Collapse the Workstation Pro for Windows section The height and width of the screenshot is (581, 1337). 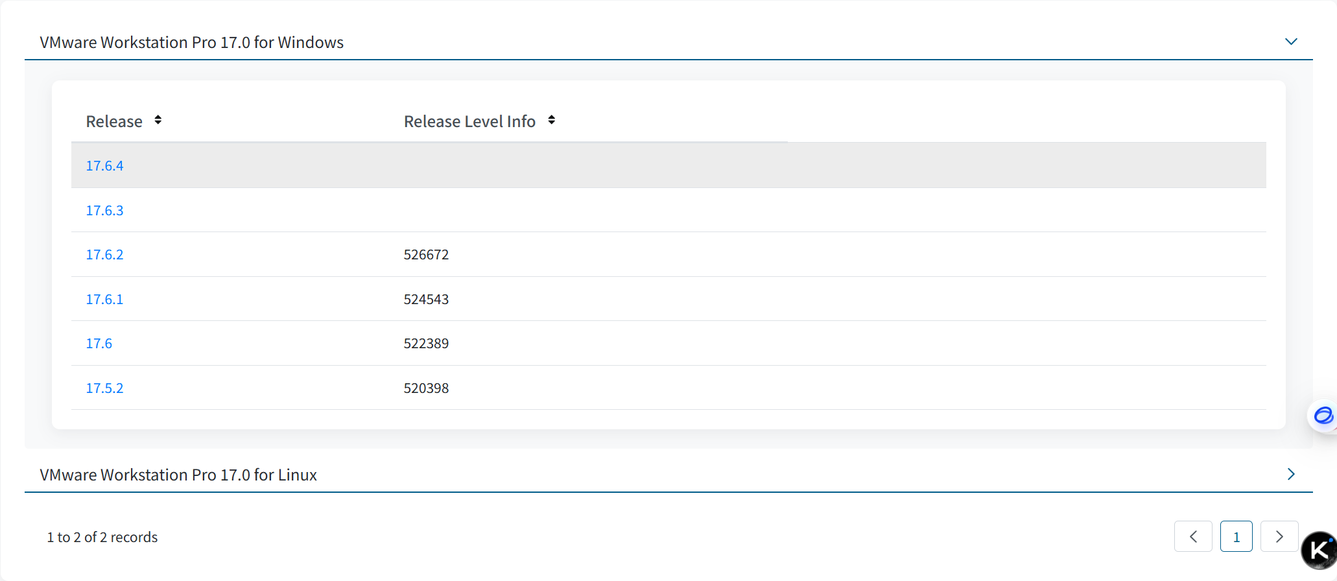coord(1290,41)
